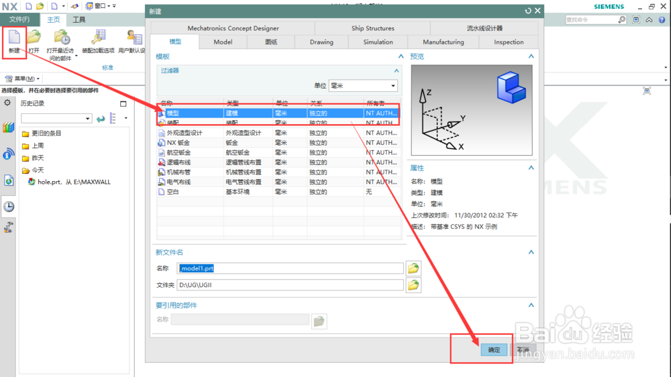Open the 流水线设计器 tab
The image size is (671, 377).
pos(484,28)
